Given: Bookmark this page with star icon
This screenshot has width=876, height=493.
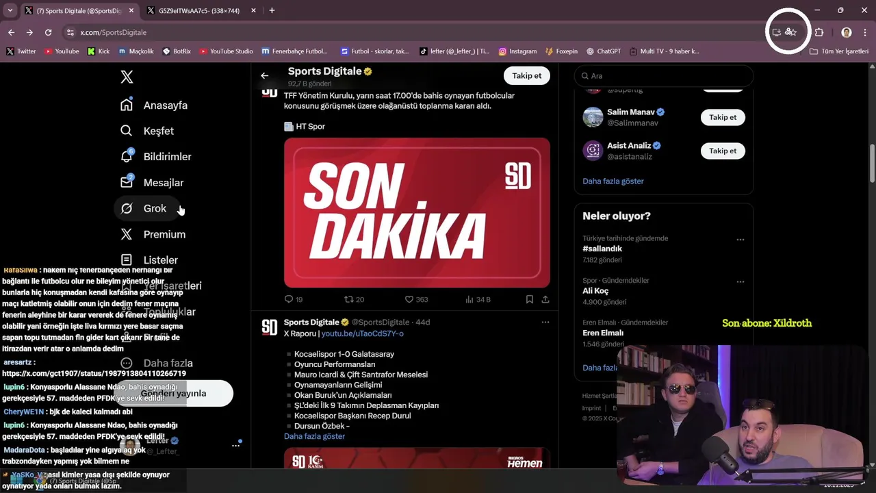Looking at the screenshot, I should 794,32.
